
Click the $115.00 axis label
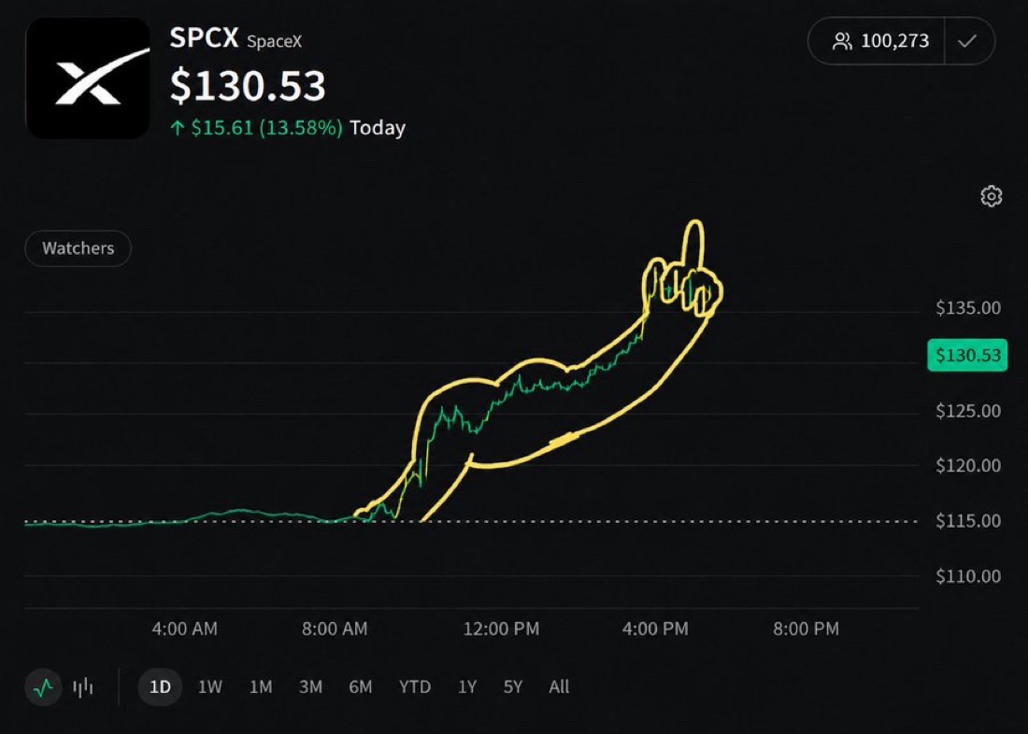tap(968, 520)
